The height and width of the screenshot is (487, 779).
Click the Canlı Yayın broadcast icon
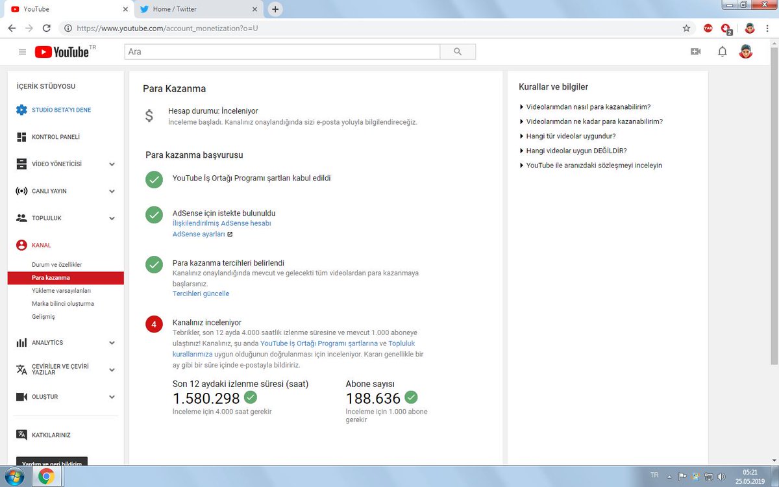(21, 192)
